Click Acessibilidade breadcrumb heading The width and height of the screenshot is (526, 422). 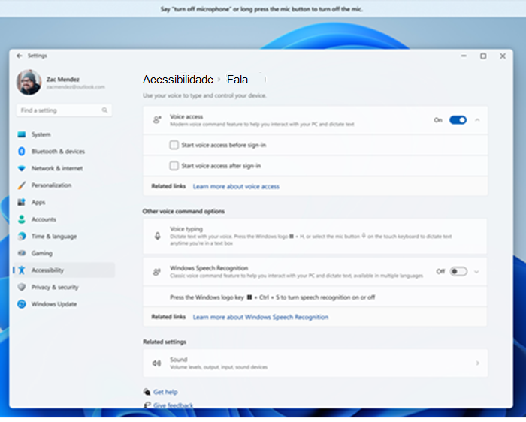(178, 80)
